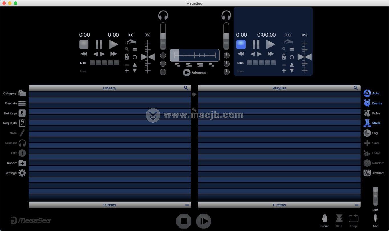Shuffle playlist with the Random dice
The height and width of the screenshot is (231, 389).
[367, 163]
